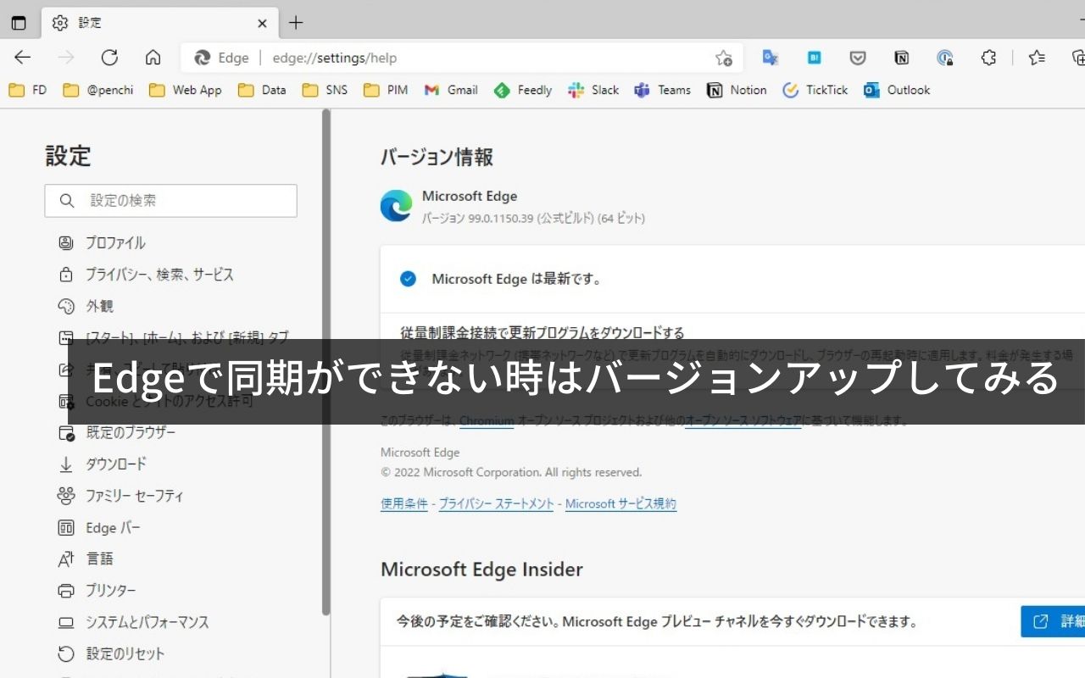Open a new tab with plus button
Viewport: 1085px width, 678px height.
[296, 23]
